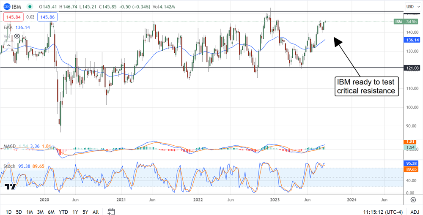Click the IBM company logo icon

click(7, 6)
